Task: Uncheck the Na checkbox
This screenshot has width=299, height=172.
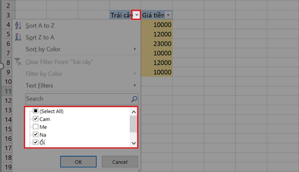Action: click(x=36, y=135)
